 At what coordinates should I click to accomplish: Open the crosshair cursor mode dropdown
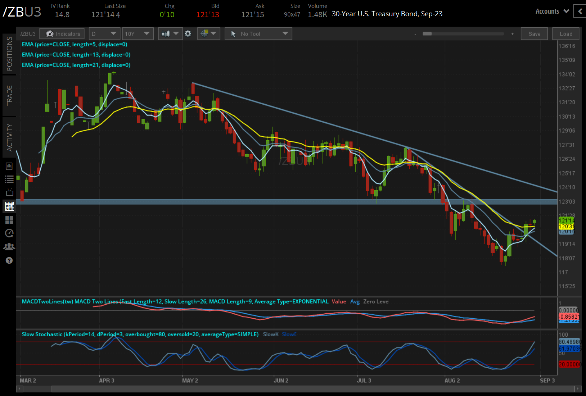[x=209, y=34]
